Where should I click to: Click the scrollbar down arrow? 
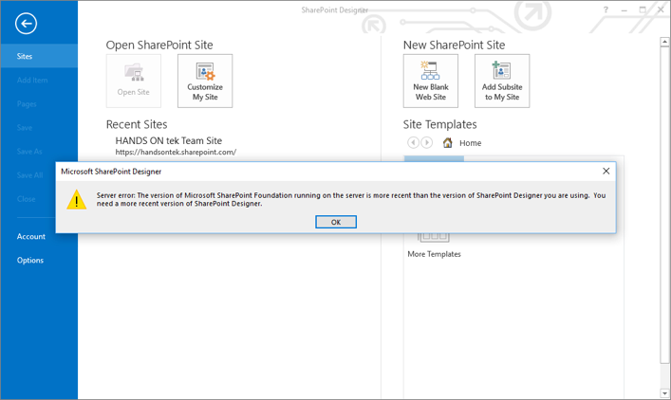[664, 393]
